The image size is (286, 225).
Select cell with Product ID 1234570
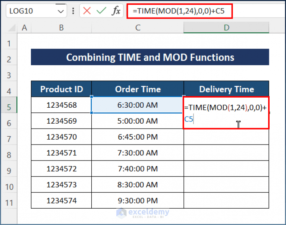tap(62, 137)
